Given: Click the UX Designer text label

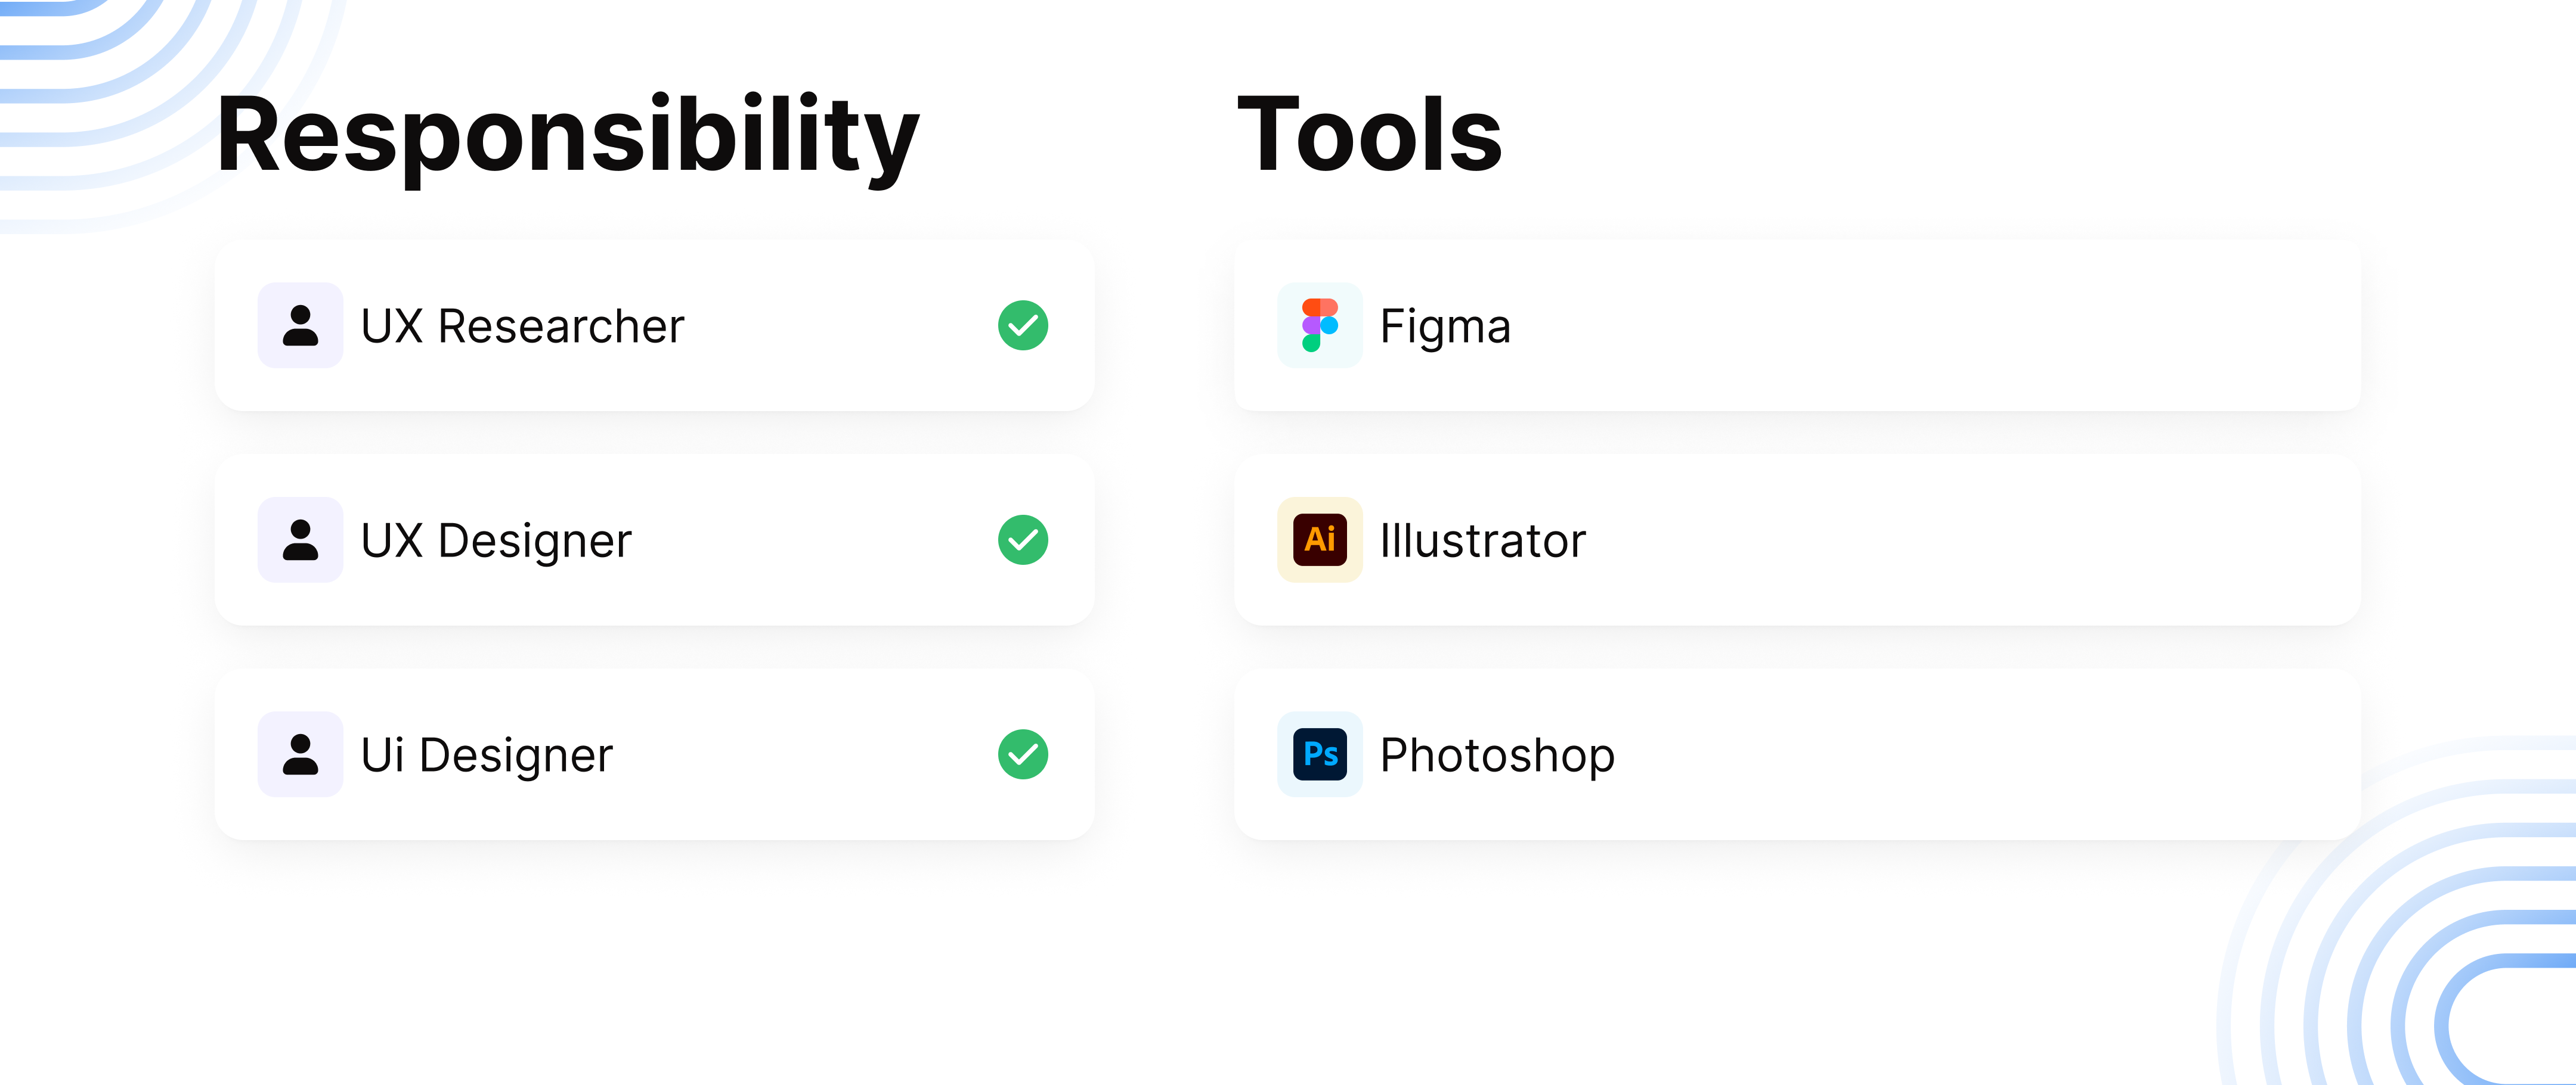Looking at the screenshot, I should click(496, 540).
